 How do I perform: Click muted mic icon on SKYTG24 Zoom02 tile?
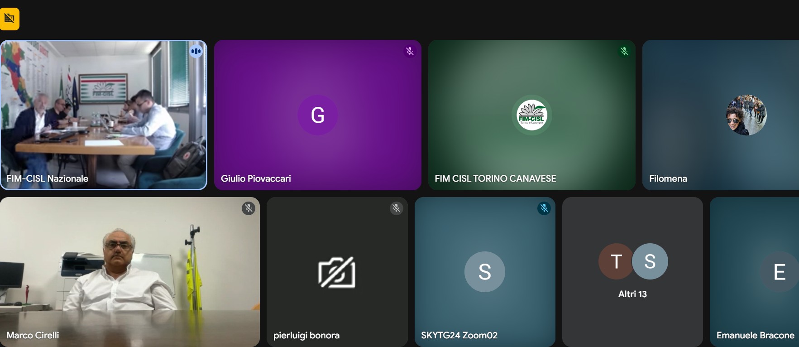pyautogui.click(x=544, y=208)
